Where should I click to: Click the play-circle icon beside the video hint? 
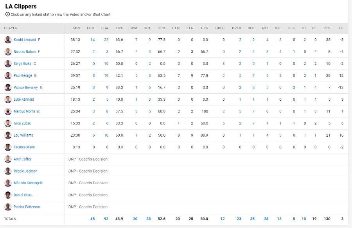(8, 14)
